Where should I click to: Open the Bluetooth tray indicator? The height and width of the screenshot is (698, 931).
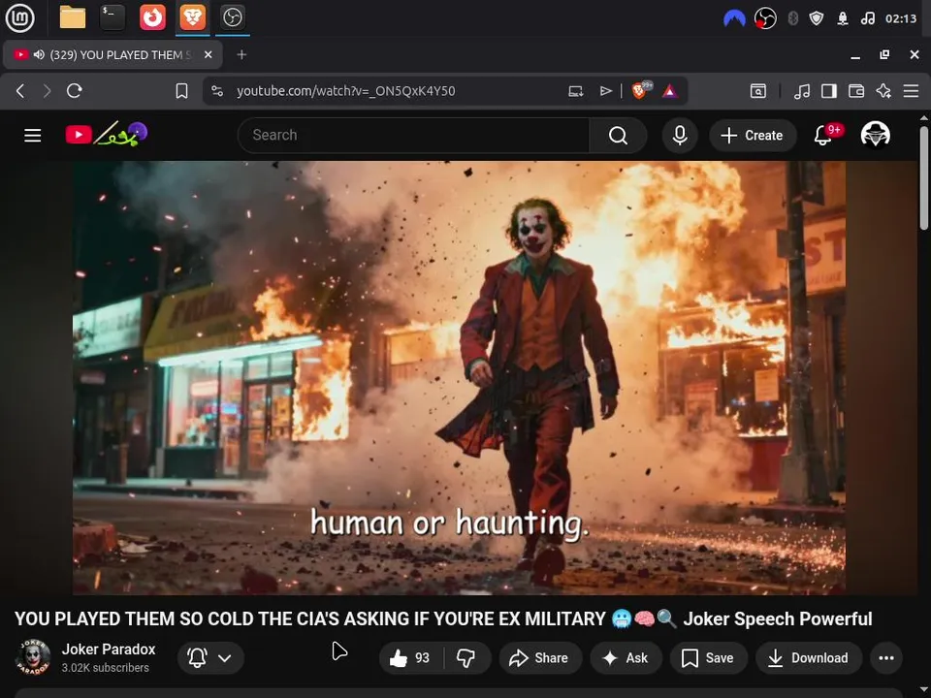tap(792, 18)
